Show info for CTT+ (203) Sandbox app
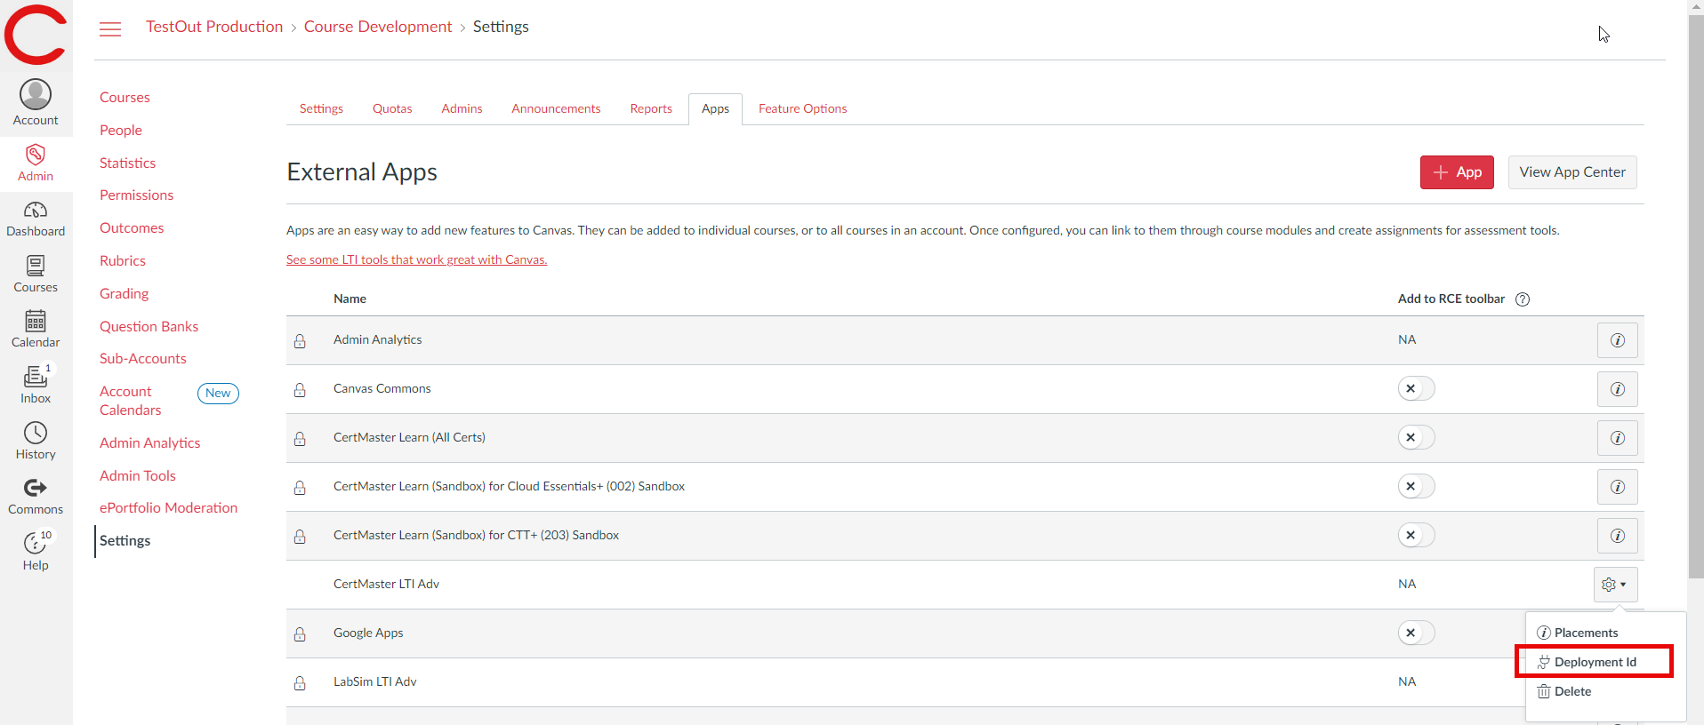Viewport: 1704px width, 725px height. click(x=1617, y=536)
